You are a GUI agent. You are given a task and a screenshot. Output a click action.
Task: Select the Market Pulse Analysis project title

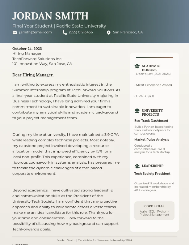pyautogui.click(x=152, y=140)
